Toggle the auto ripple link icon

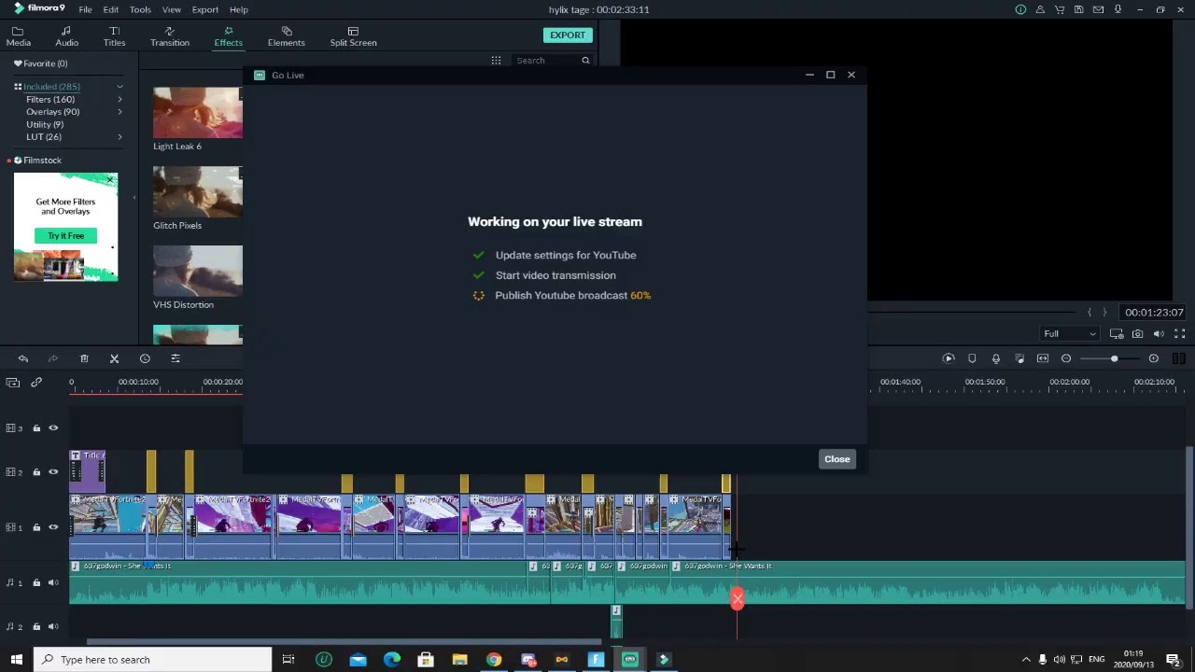(x=36, y=383)
